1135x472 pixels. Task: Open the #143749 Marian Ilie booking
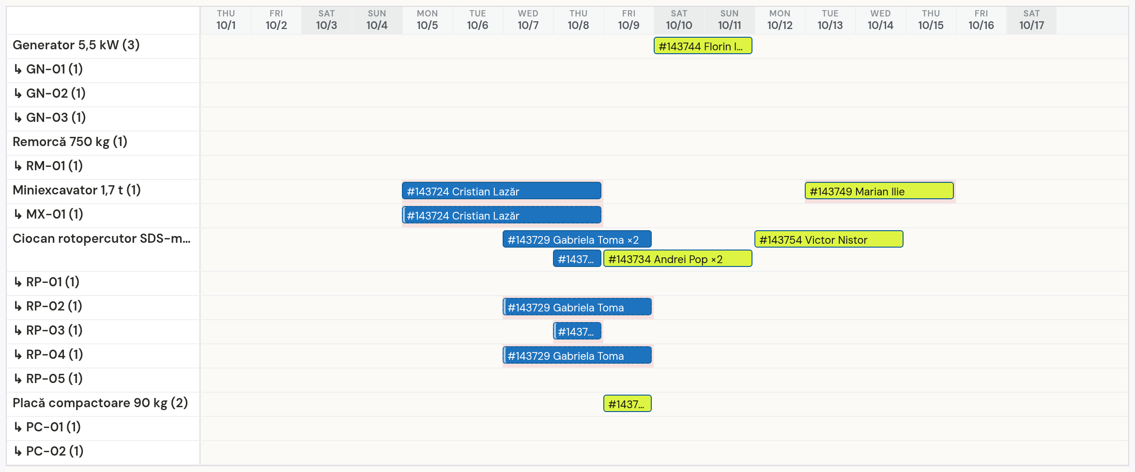point(879,191)
